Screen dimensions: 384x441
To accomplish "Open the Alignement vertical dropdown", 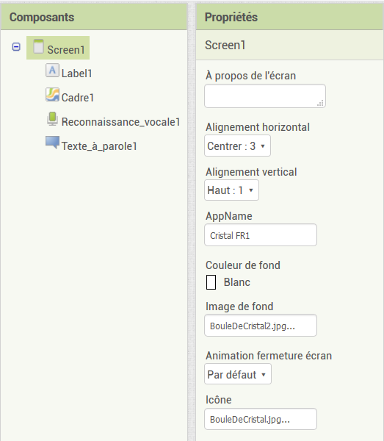I will coord(231,190).
